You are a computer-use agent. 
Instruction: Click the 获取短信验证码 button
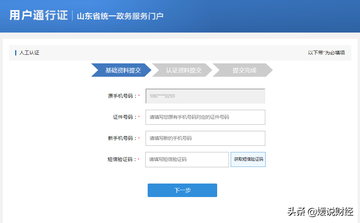click(248, 159)
